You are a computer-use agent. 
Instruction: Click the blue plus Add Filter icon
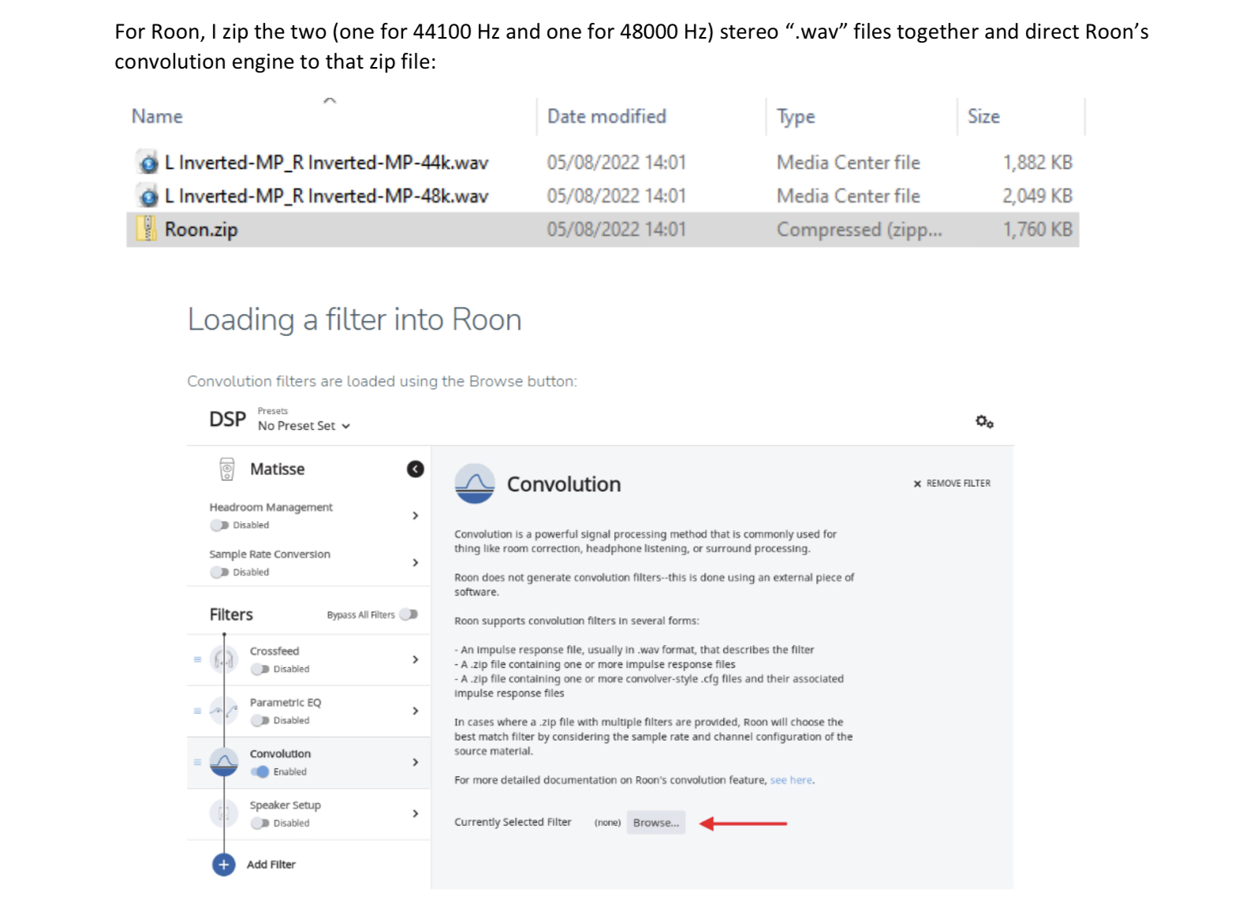pyautogui.click(x=224, y=865)
